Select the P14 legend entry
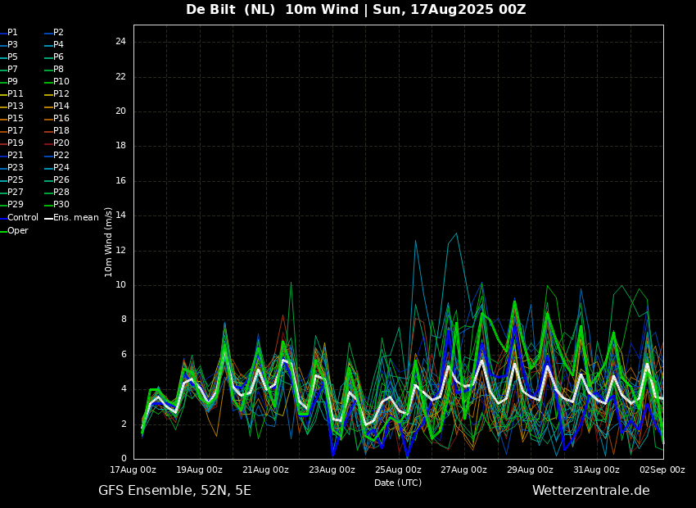 [61, 107]
